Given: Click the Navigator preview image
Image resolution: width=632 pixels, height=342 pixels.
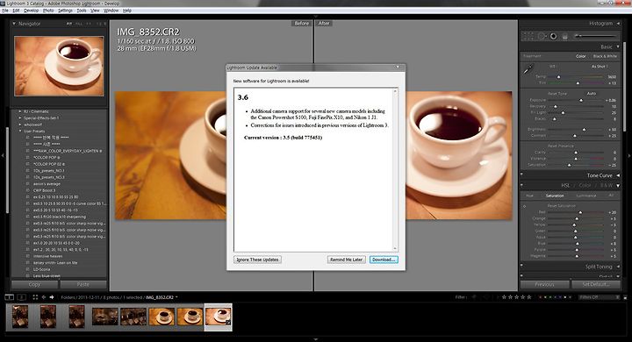Looking at the screenshot, I should tap(59, 66).
